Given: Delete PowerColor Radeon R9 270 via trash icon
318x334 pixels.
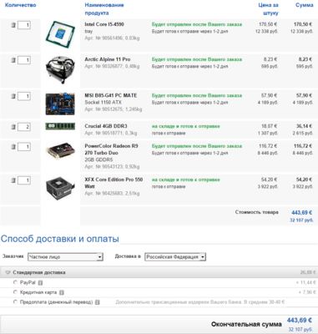Looking at the screenshot, I should (x=13, y=147).
